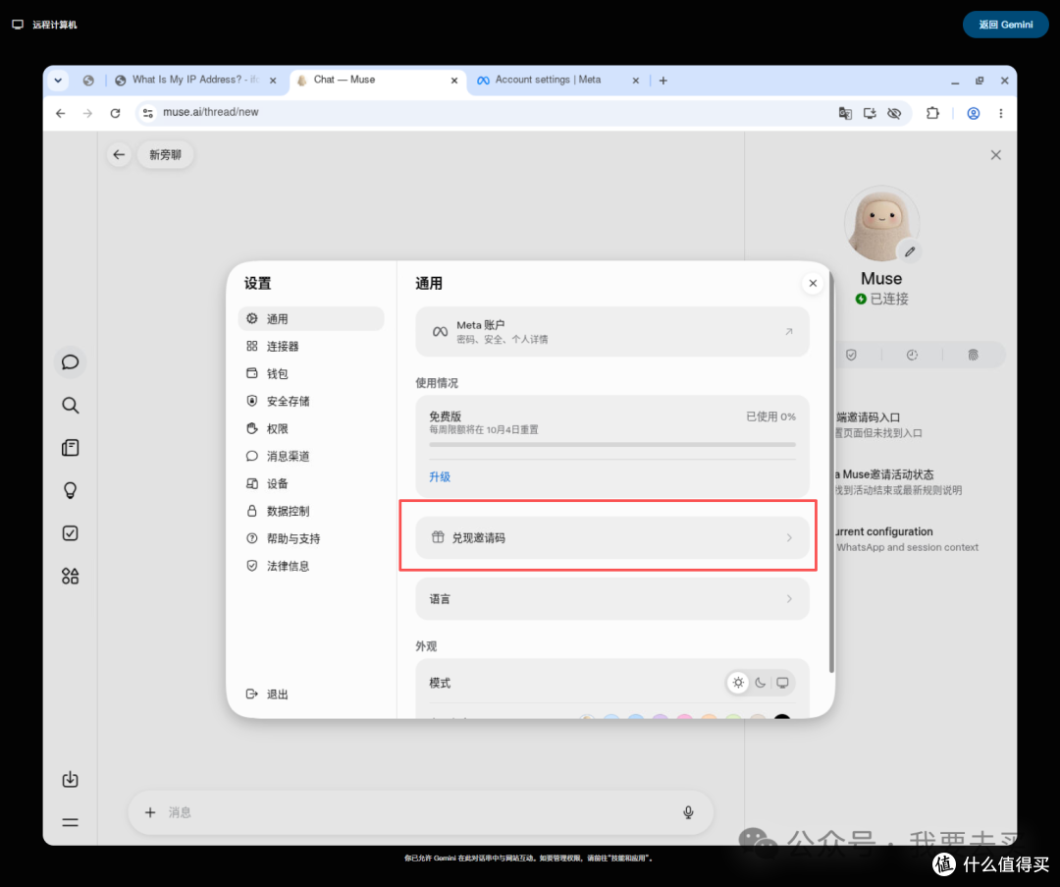Viewport: 1060px width, 887px height.
Task: Open the shapes apps icon in sidebar
Action: (71, 576)
